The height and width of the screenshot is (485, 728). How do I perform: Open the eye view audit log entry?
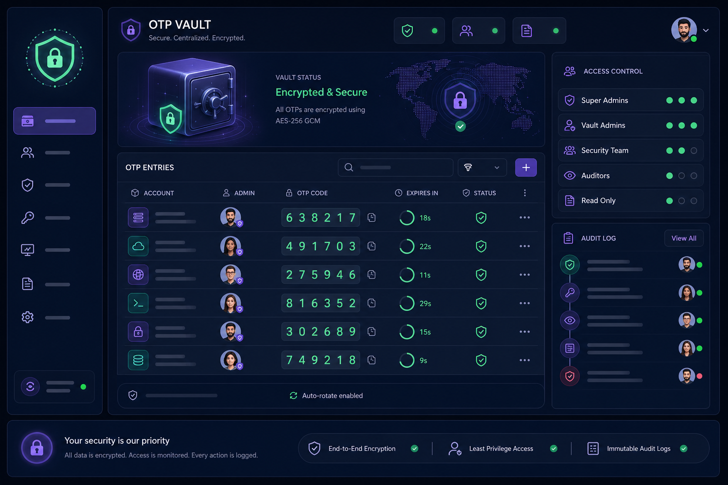point(631,321)
